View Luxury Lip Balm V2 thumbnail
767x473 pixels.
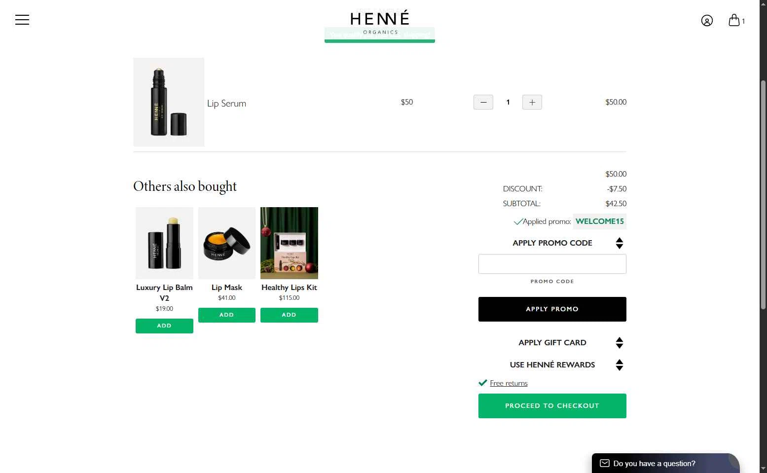(x=164, y=243)
